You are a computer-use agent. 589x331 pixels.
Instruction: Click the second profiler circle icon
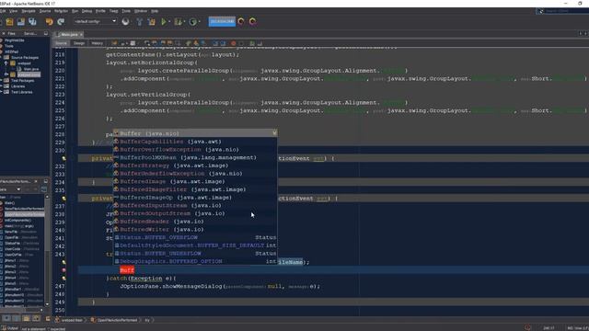(253, 22)
